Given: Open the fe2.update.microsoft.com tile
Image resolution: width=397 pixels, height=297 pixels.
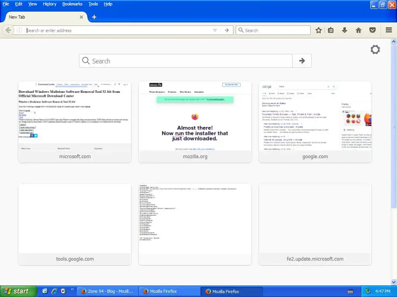Looking at the screenshot, I should coord(315,224).
